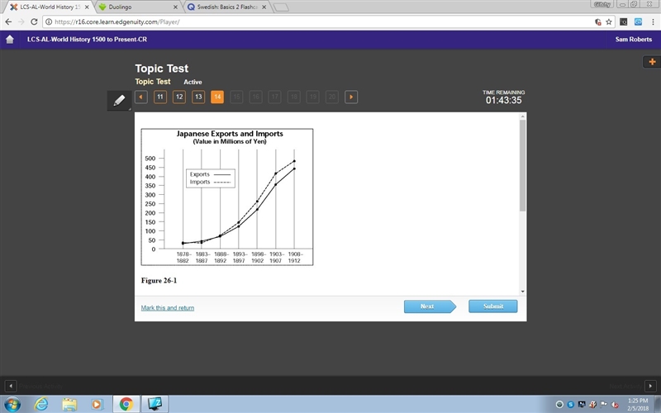Click the Figure 26-1 caption
This screenshot has width=661, height=413.
tap(159, 281)
